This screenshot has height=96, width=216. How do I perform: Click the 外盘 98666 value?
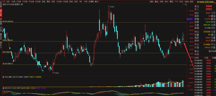click(x=208, y=48)
